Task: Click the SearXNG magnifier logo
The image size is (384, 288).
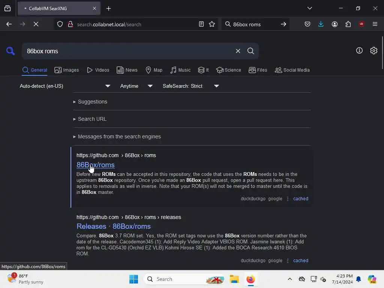Action: 10,51
